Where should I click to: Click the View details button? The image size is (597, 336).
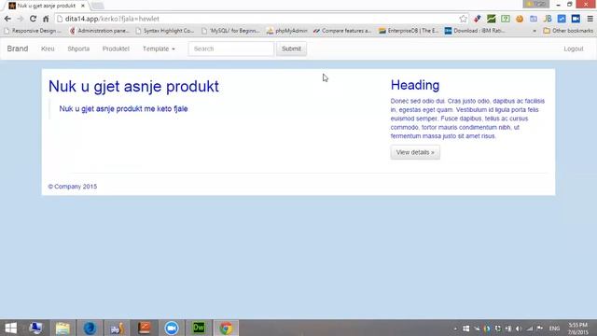pyautogui.click(x=415, y=152)
